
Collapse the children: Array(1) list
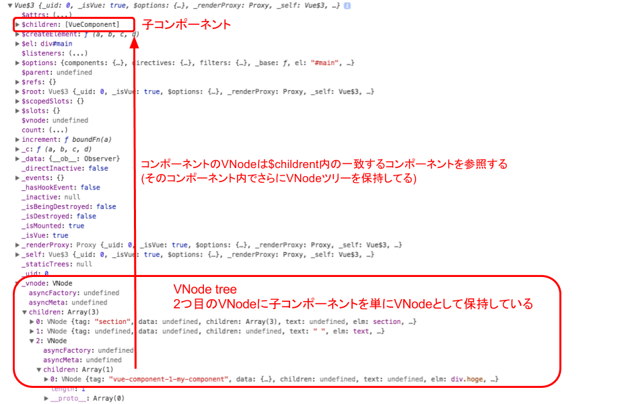pyautogui.click(x=39, y=370)
